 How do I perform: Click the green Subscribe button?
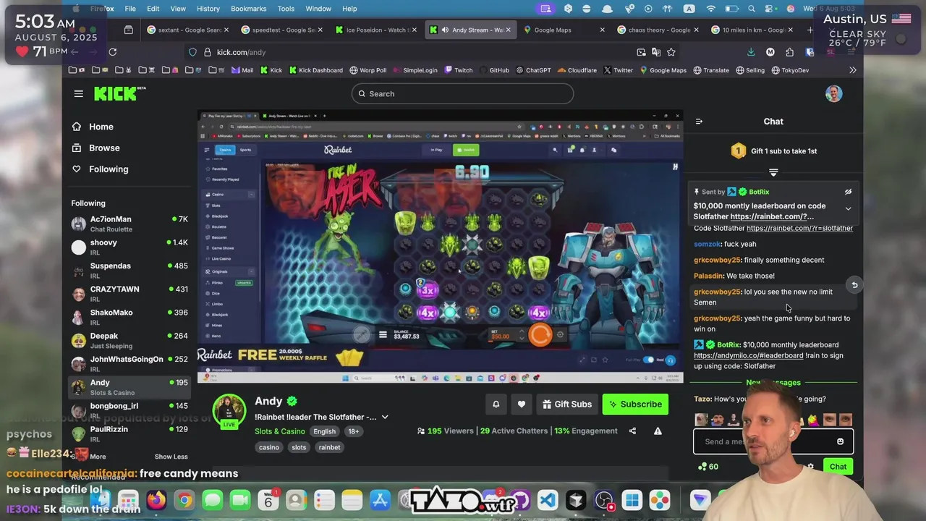click(635, 404)
